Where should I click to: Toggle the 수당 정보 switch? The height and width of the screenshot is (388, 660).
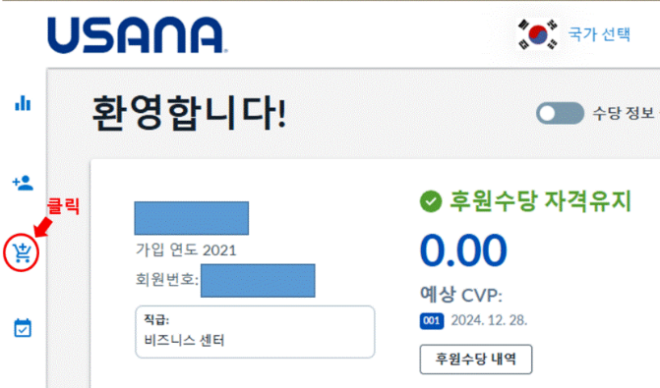click(x=560, y=114)
